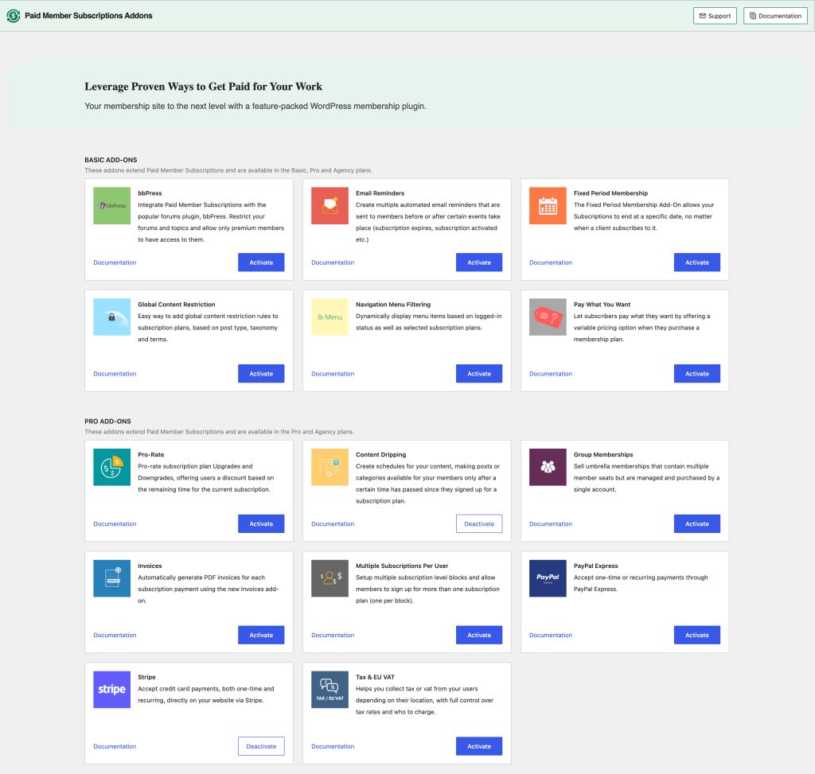Click the Group Memberships icon

point(548,467)
